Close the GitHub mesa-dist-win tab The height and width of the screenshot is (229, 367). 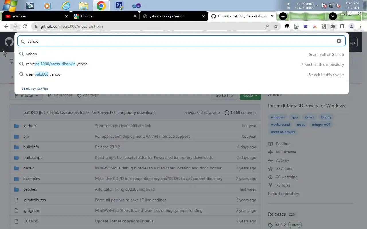click(272, 16)
